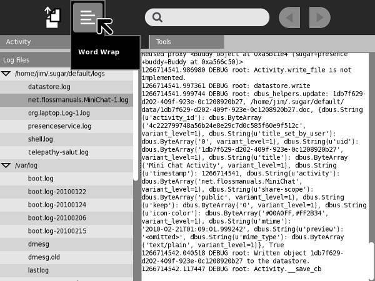Select net.flossmanuals.MiniChat-1.log
The height and width of the screenshot is (281, 375).
[78, 100]
